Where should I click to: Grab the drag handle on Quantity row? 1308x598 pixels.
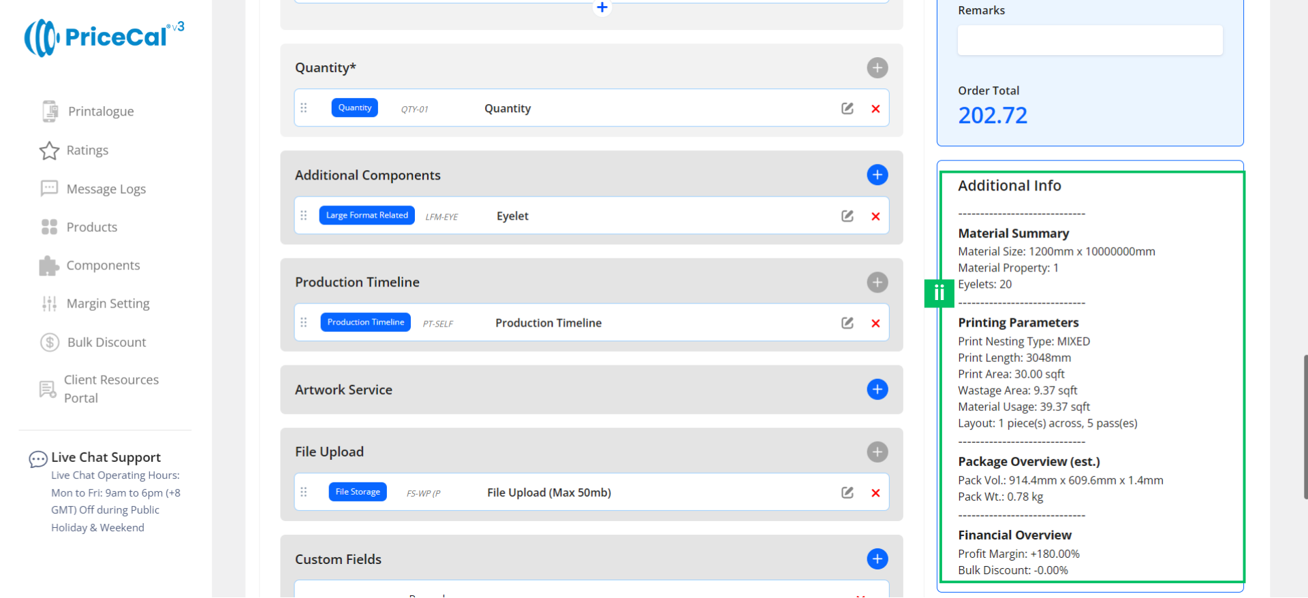point(304,108)
